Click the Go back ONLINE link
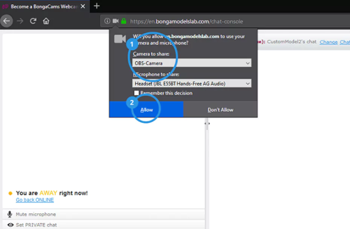 (x=35, y=200)
